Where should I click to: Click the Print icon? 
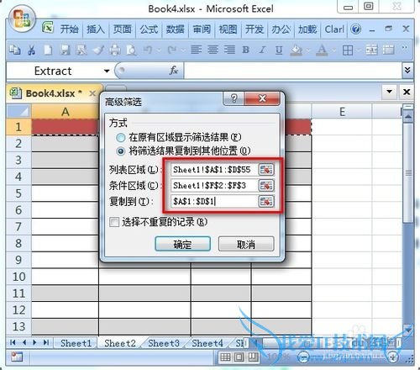115,50
